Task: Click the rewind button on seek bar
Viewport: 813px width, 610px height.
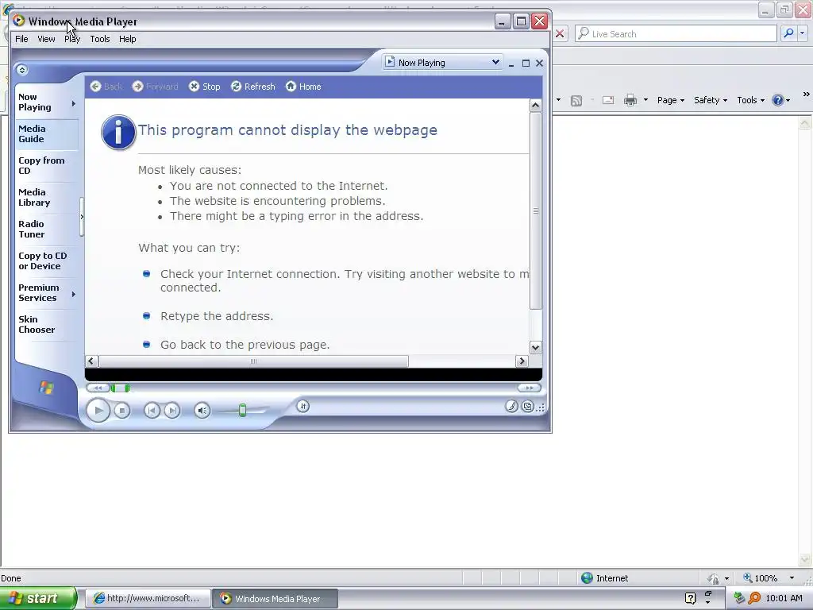Action: [x=98, y=388]
